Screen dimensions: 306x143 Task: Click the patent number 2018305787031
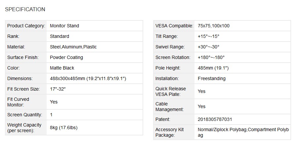coord(215,119)
